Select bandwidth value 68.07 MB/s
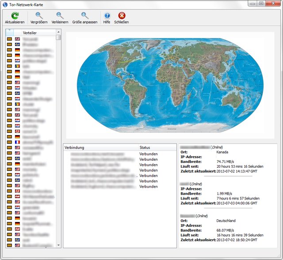This screenshot has height=260, width=283. click(x=225, y=230)
